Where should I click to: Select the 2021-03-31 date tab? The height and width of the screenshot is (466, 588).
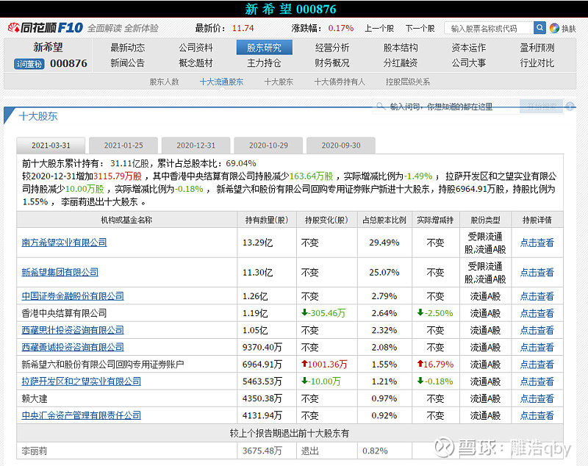click(x=51, y=146)
